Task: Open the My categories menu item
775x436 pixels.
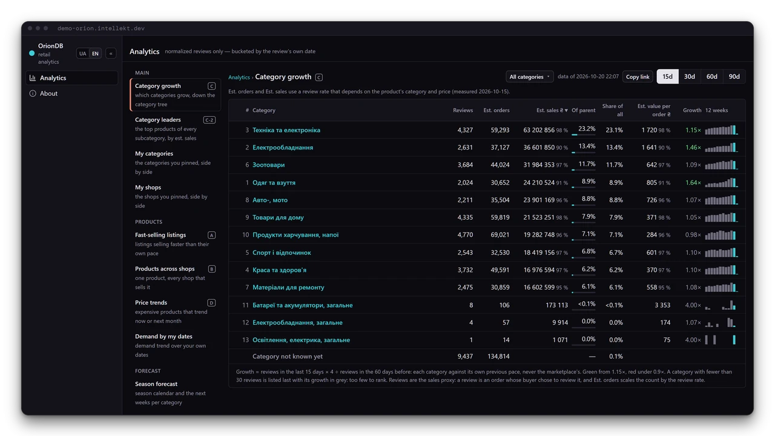Action: point(175,162)
